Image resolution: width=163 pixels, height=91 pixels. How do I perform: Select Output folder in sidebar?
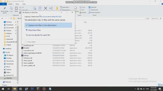point(8,45)
